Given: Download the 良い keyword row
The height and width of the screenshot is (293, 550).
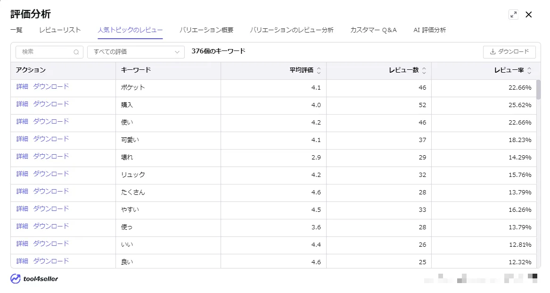Looking at the screenshot, I should pyautogui.click(x=51, y=261).
